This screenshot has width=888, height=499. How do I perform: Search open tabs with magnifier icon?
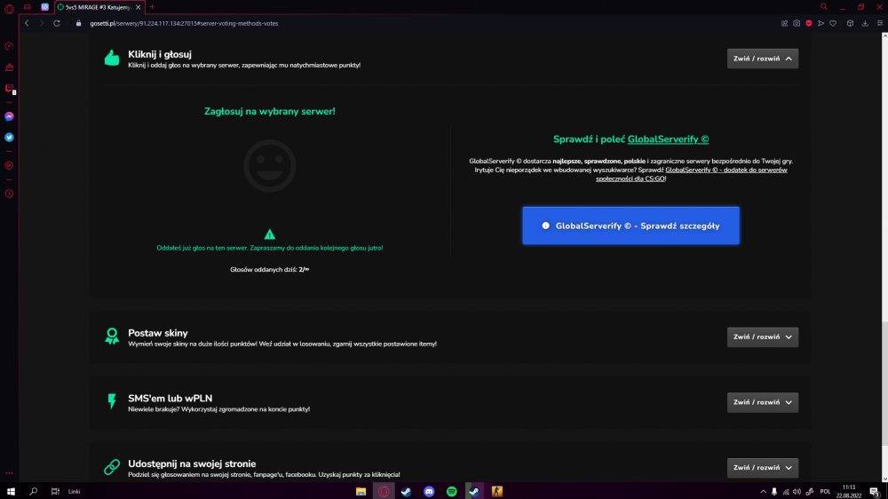tap(824, 7)
